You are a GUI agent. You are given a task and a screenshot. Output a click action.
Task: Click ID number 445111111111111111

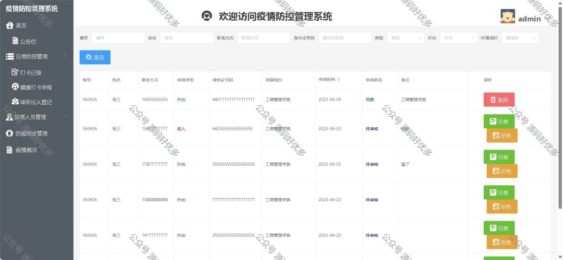coord(234,100)
